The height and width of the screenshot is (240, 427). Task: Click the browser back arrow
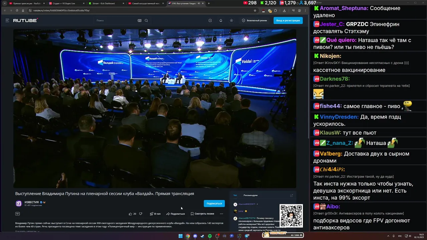[x=5, y=10]
